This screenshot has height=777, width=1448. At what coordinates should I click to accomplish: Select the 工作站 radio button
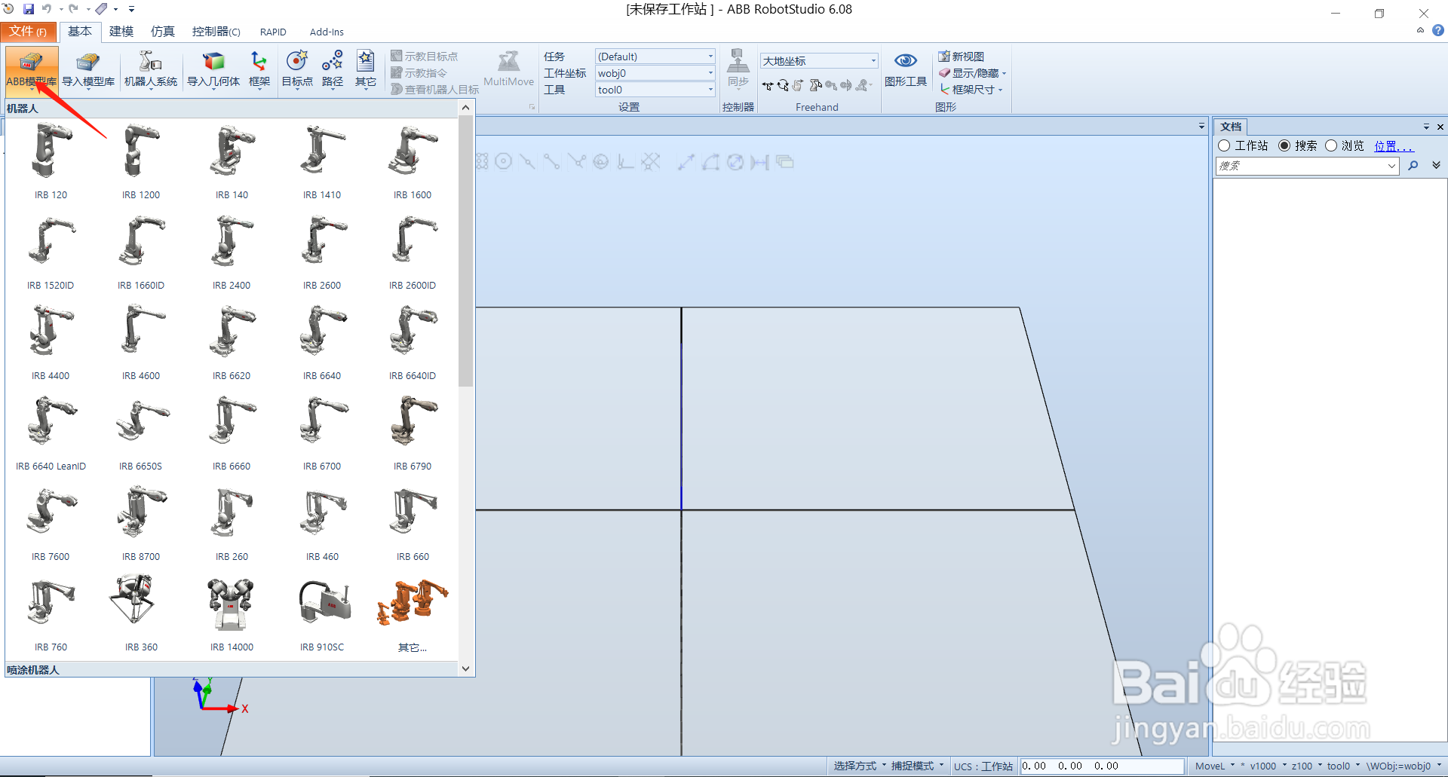1224,145
